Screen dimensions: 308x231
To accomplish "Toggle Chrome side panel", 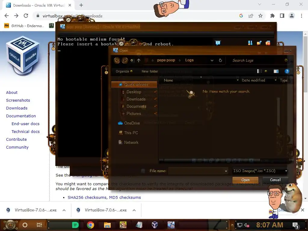I will 282,16.
